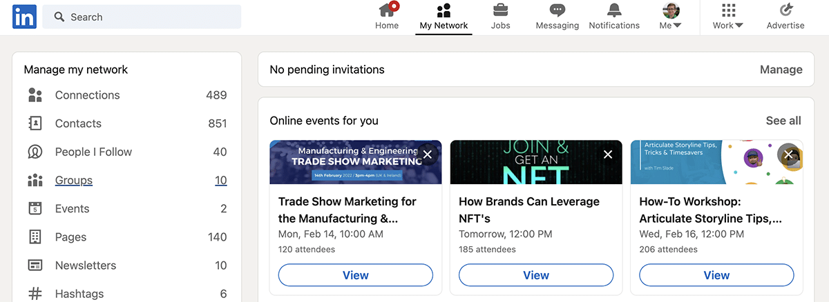Image resolution: width=829 pixels, height=302 pixels.
Task: Expand the Me profile dropdown
Action: [x=670, y=17]
